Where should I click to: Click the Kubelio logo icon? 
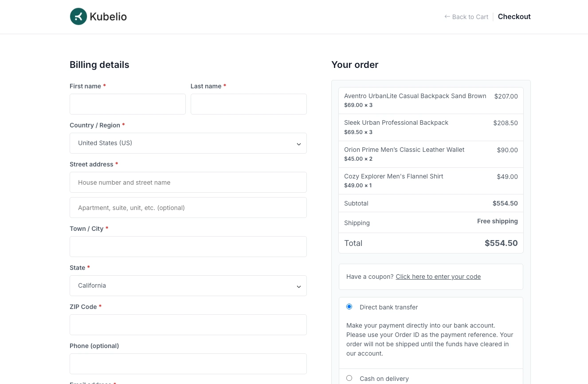tap(78, 16)
